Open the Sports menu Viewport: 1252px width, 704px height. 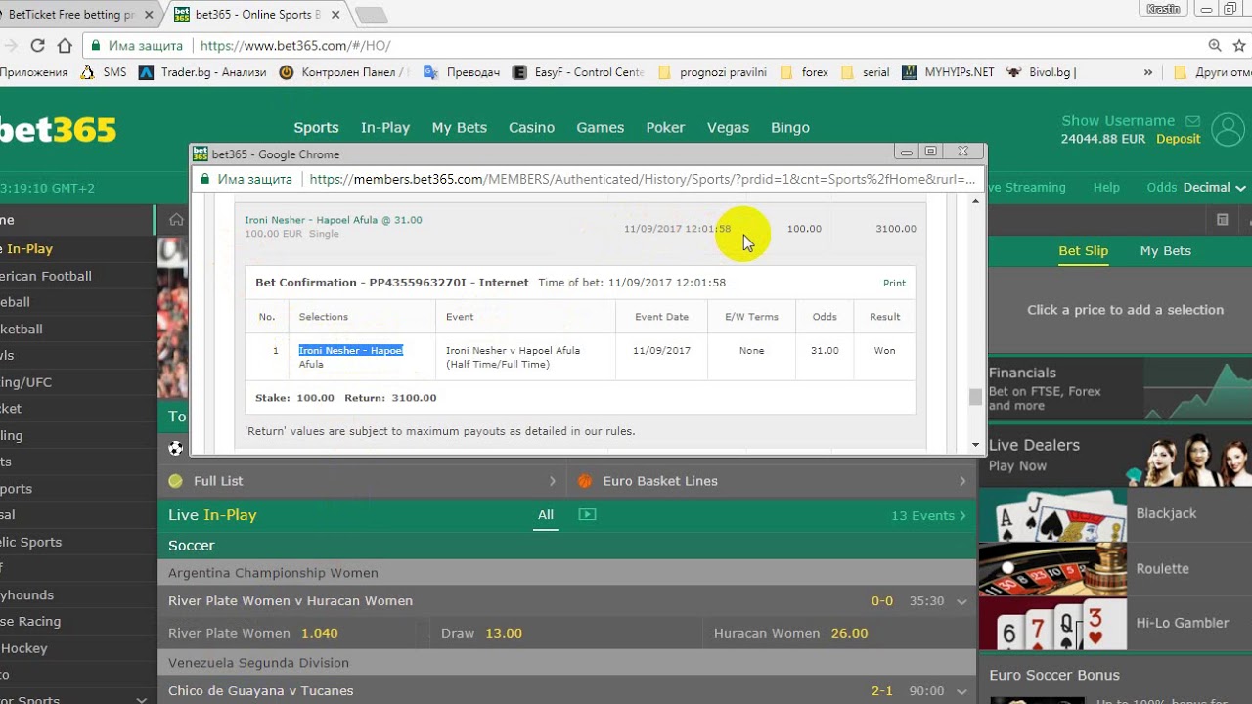click(x=316, y=127)
